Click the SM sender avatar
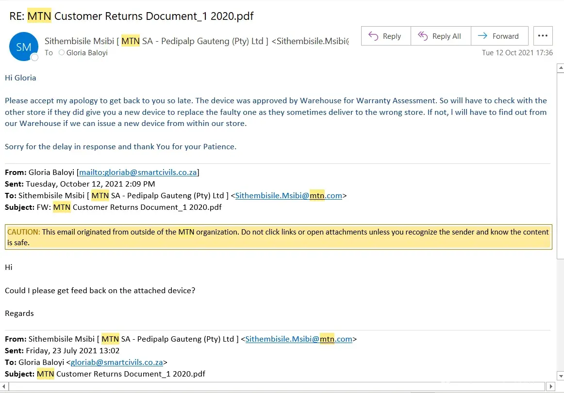Screen dimensions: 564x393 pos(23,47)
